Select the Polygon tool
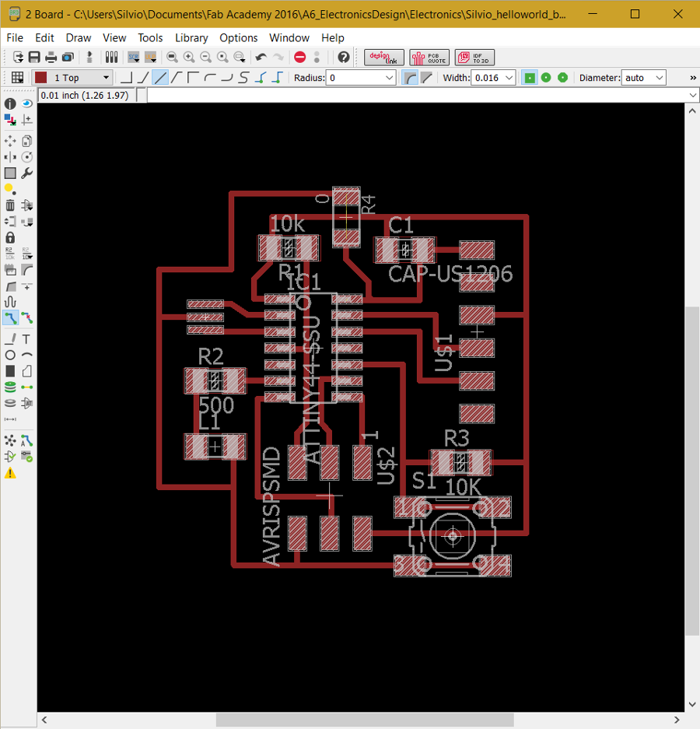This screenshot has height=729, width=700. tap(27, 371)
